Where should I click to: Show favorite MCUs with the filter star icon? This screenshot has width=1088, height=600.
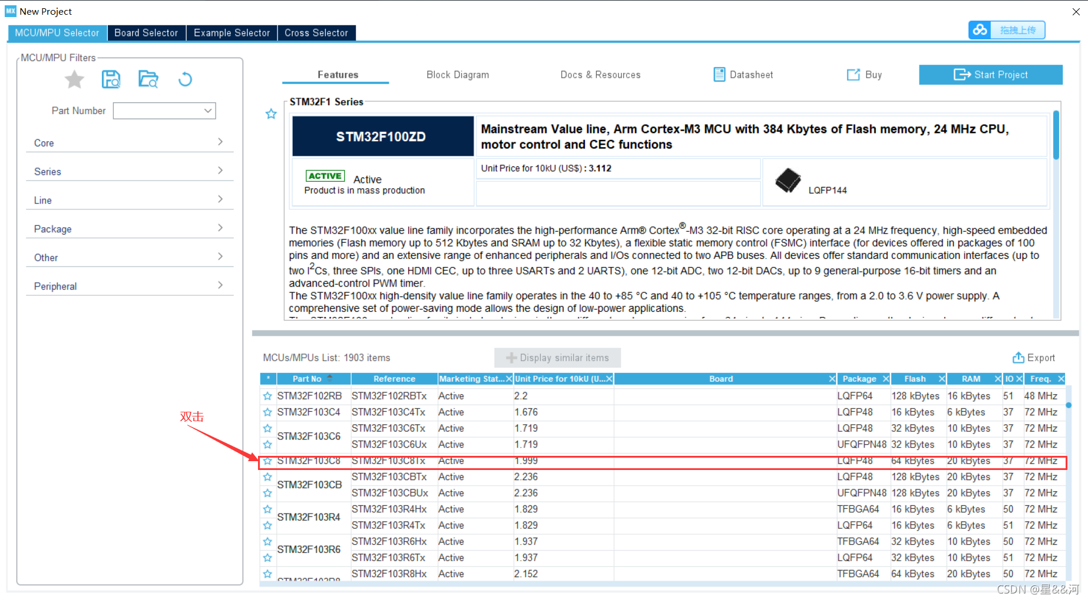[x=74, y=79]
